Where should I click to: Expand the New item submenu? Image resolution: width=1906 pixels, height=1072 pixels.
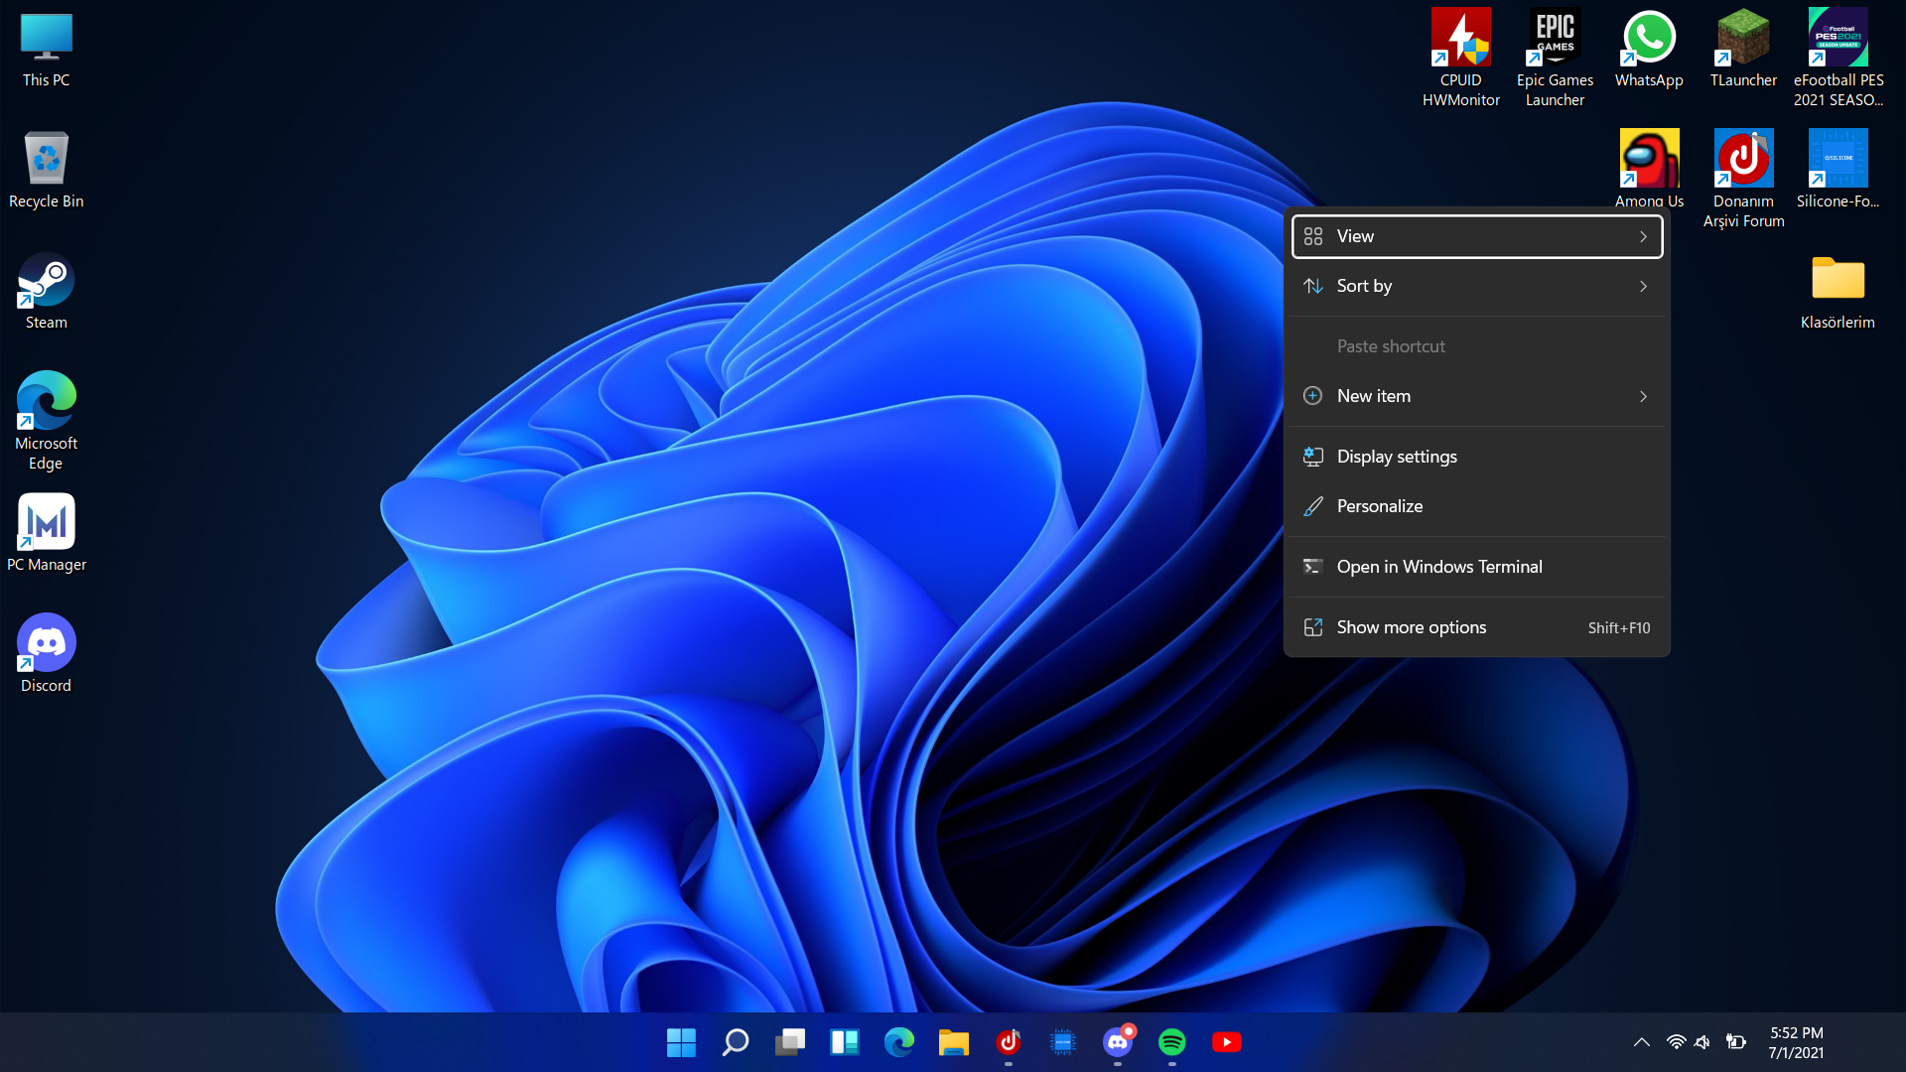tap(1477, 396)
